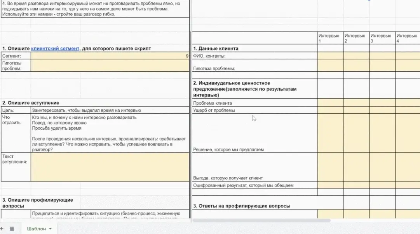Follow the клиентский сегмент link

(55, 49)
